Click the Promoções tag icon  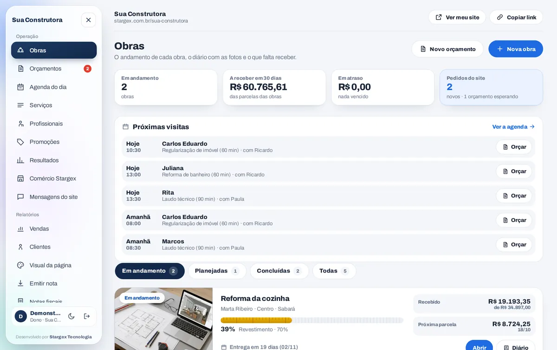pos(20,142)
